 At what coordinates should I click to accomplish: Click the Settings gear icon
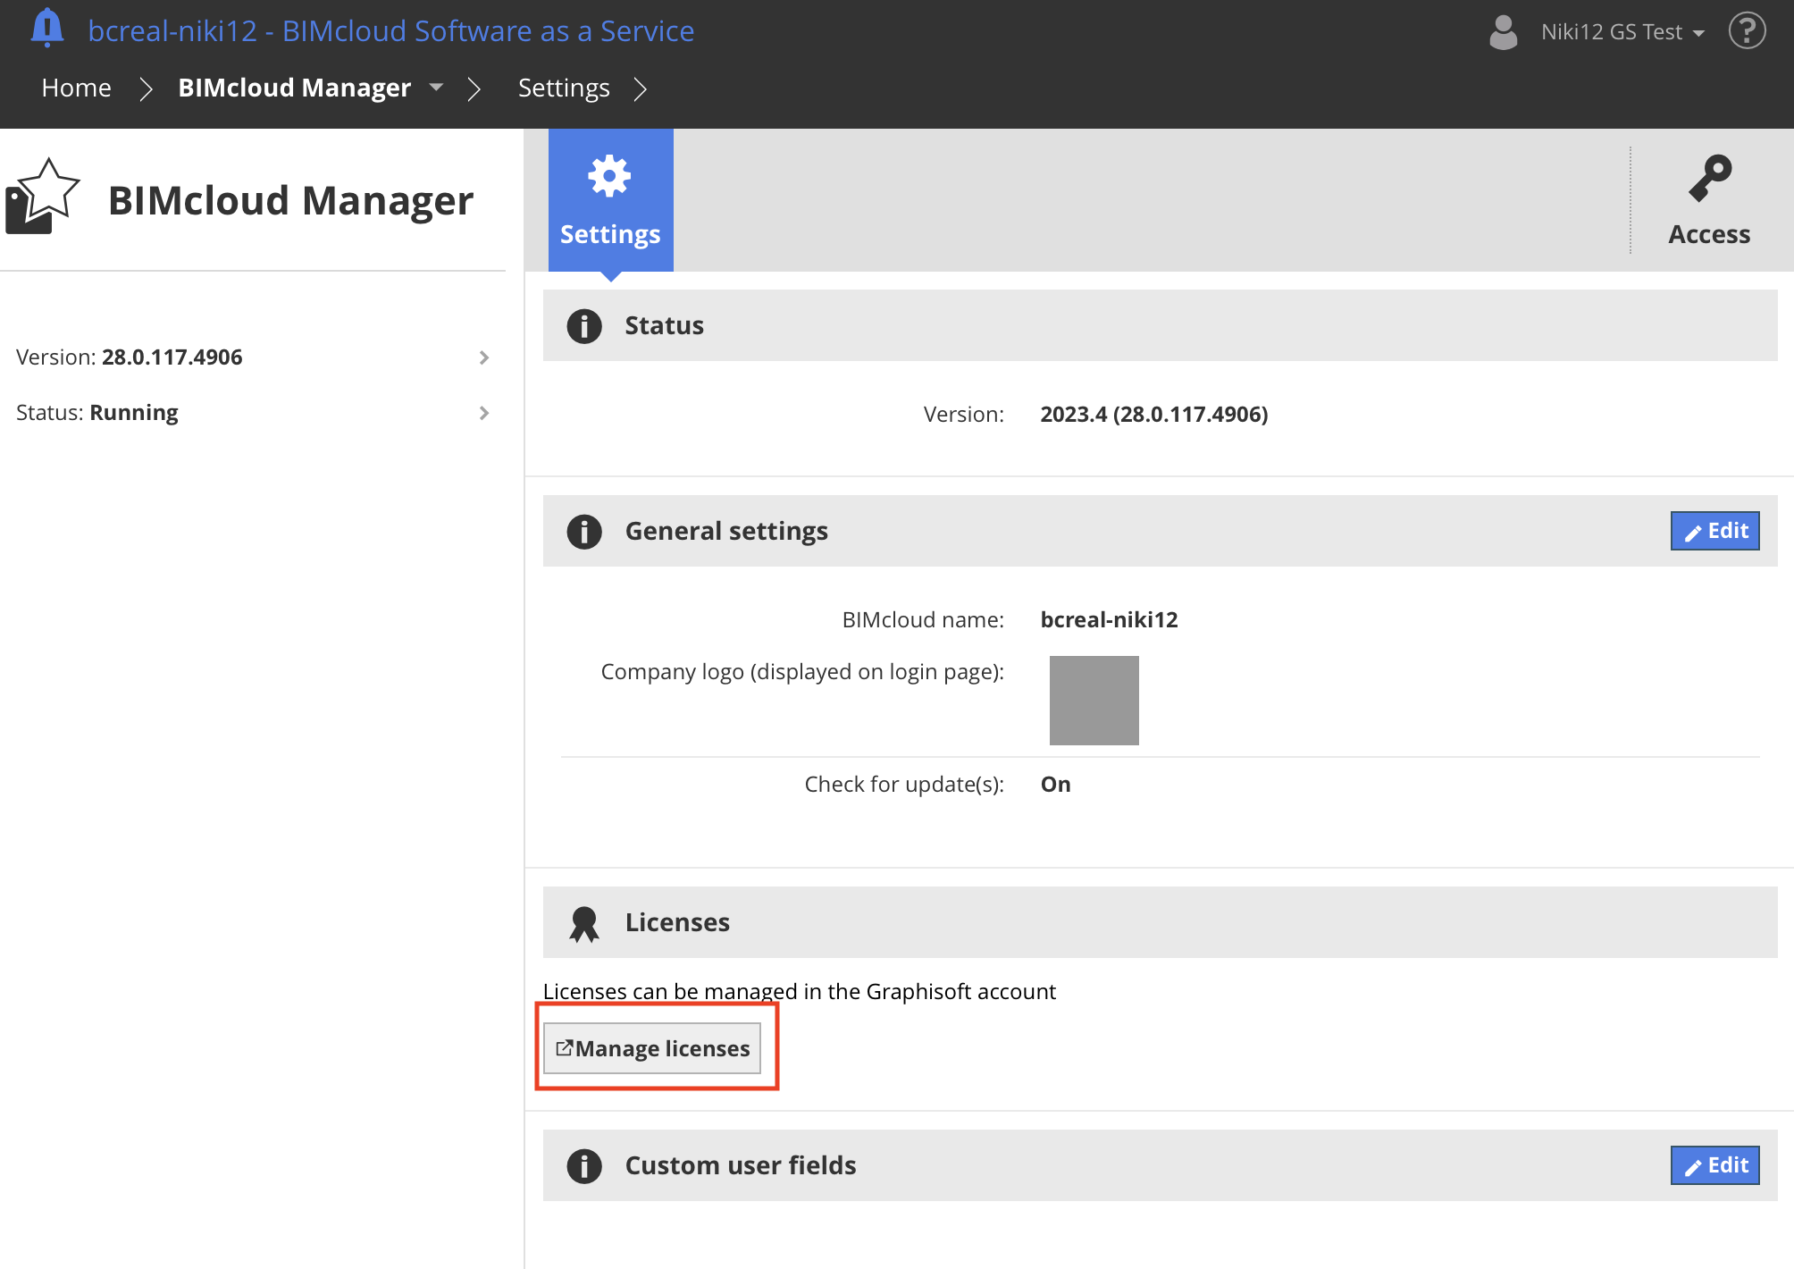coord(609,176)
